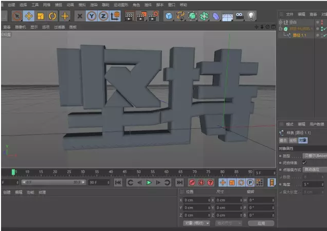Click the Scale tool icon
The image size is (327, 231).
pos(40,16)
